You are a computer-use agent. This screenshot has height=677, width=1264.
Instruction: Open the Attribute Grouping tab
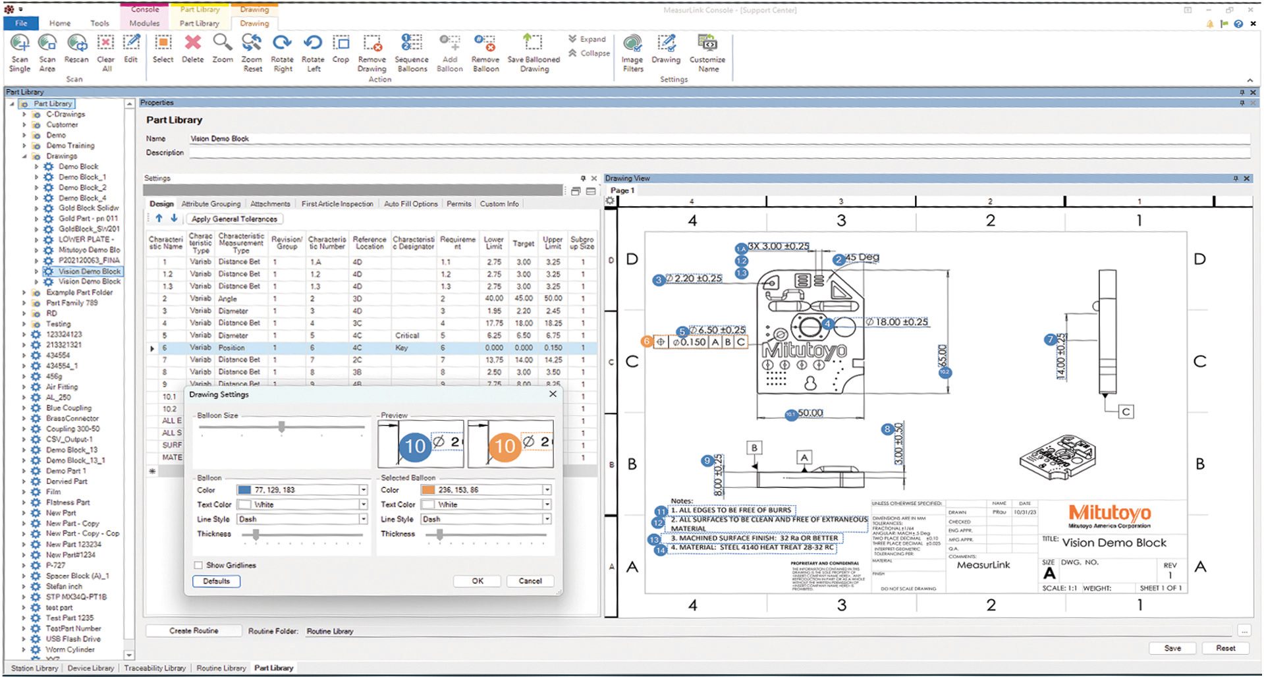[x=211, y=204]
